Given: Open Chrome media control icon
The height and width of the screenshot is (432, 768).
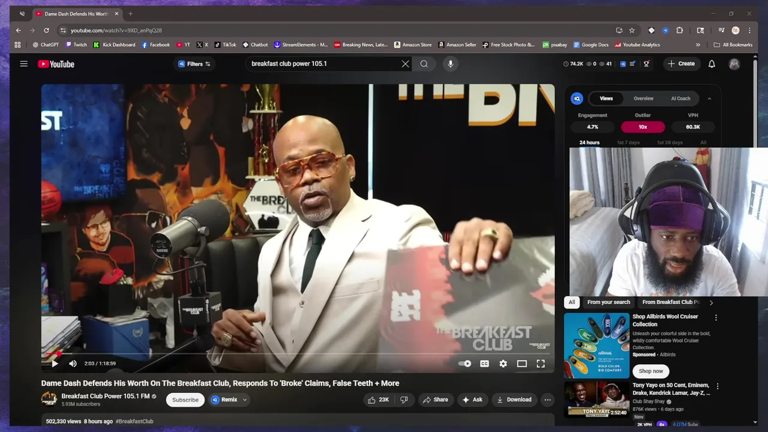Looking at the screenshot, I should 722,30.
